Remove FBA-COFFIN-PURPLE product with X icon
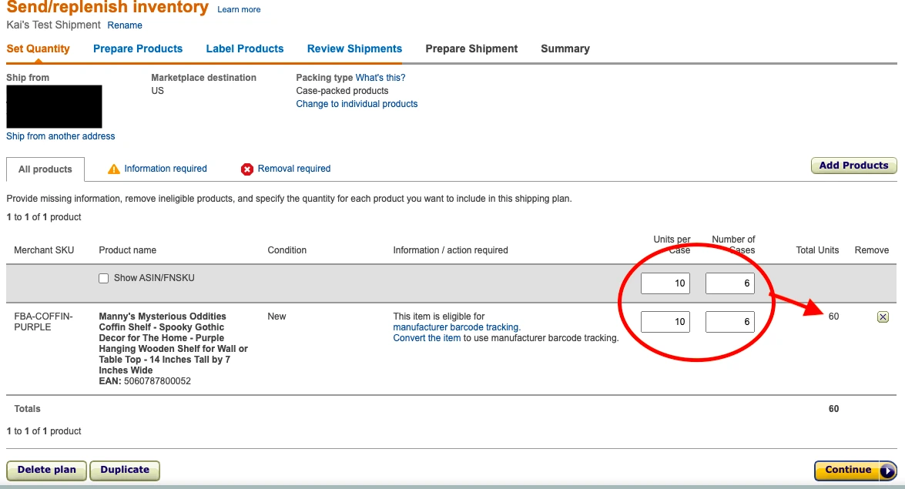 [x=883, y=317]
